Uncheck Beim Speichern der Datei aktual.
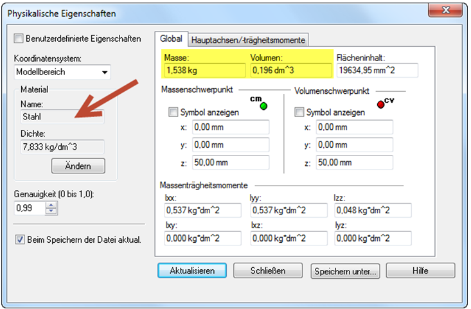This screenshot has width=471, height=309. click(x=19, y=240)
